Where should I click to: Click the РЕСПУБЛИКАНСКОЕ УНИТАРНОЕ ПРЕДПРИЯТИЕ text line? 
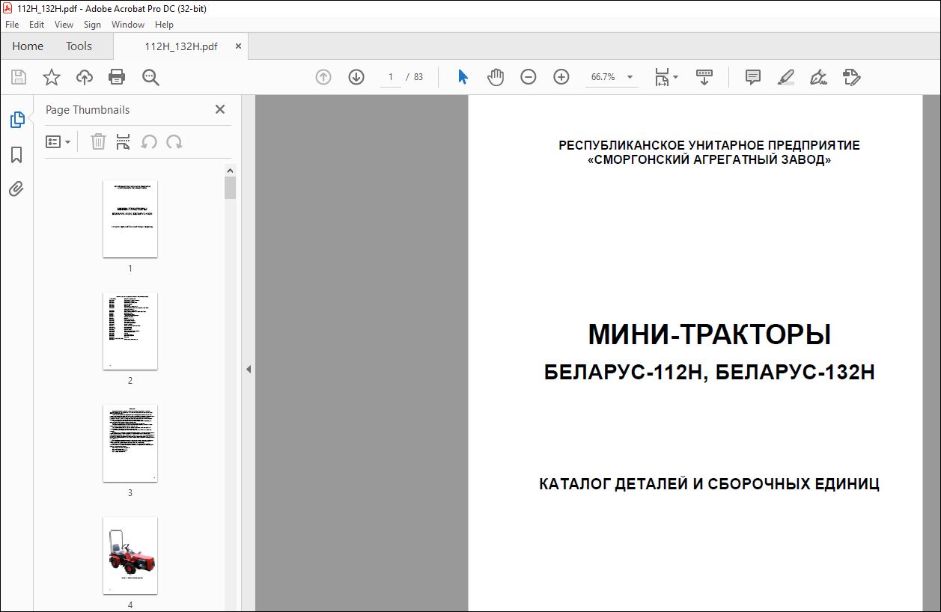(710, 145)
